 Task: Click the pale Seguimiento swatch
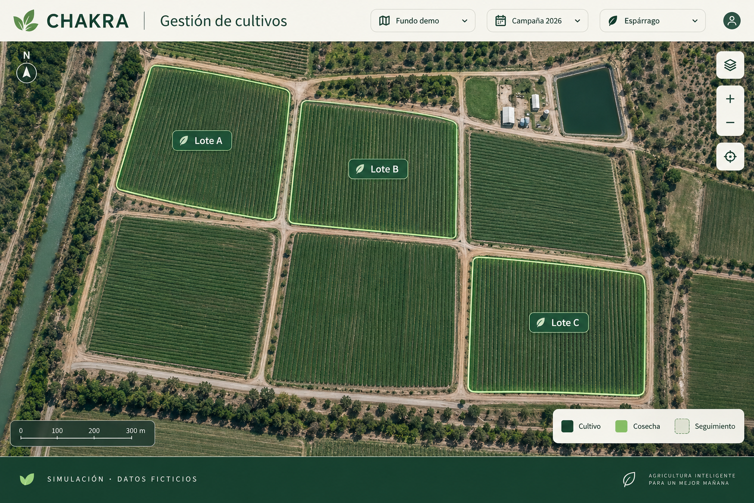(682, 426)
